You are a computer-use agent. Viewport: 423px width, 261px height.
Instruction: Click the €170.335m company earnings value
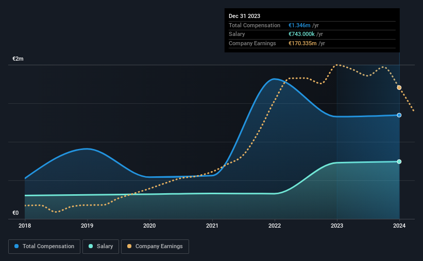pos(302,43)
